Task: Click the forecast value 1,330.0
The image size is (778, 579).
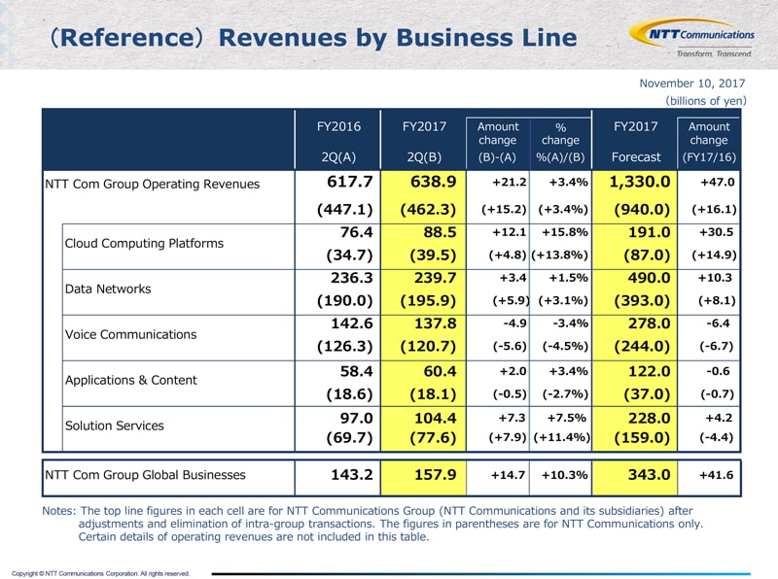Action: (640, 182)
